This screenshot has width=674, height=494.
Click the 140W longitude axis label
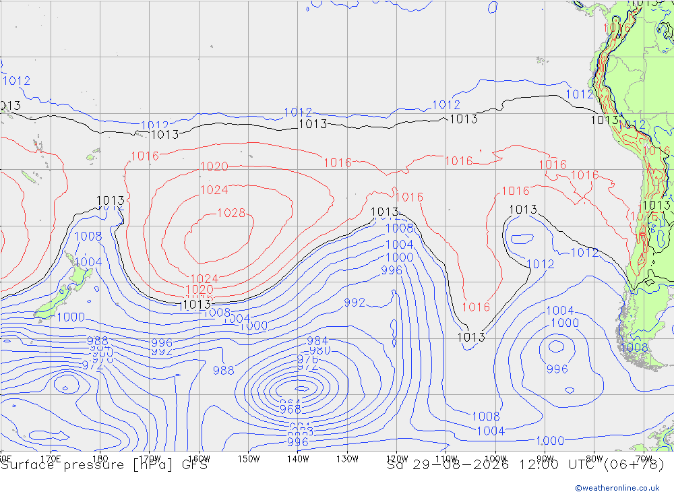(298, 459)
